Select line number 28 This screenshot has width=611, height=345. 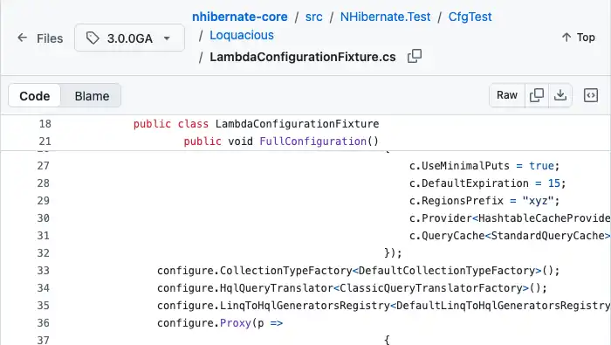pos(44,183)
